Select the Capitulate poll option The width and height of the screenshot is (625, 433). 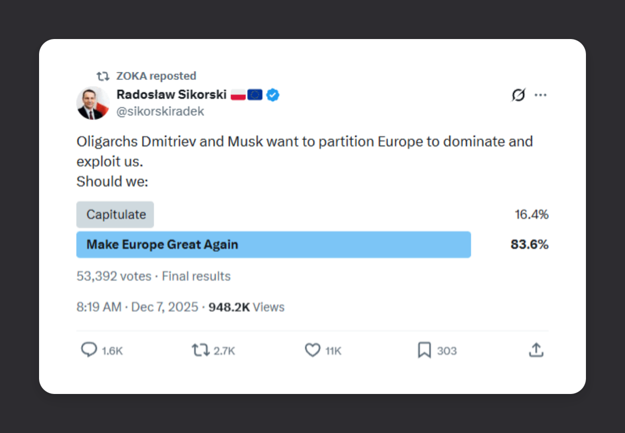[115, 214]
